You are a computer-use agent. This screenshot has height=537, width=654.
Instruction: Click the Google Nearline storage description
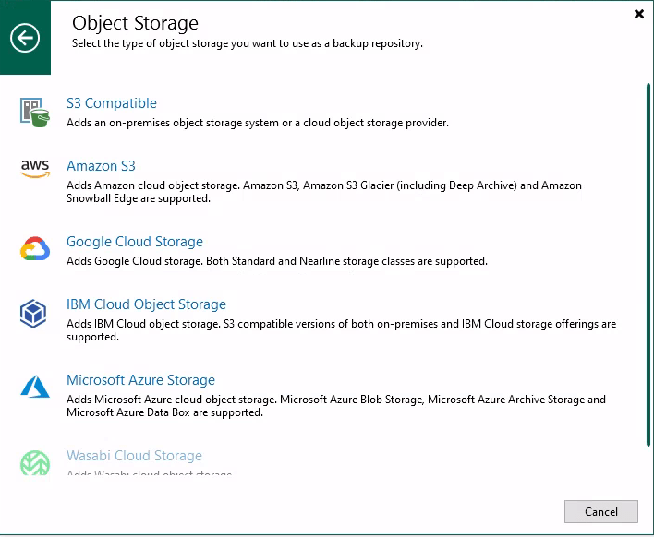pos(277,261)
